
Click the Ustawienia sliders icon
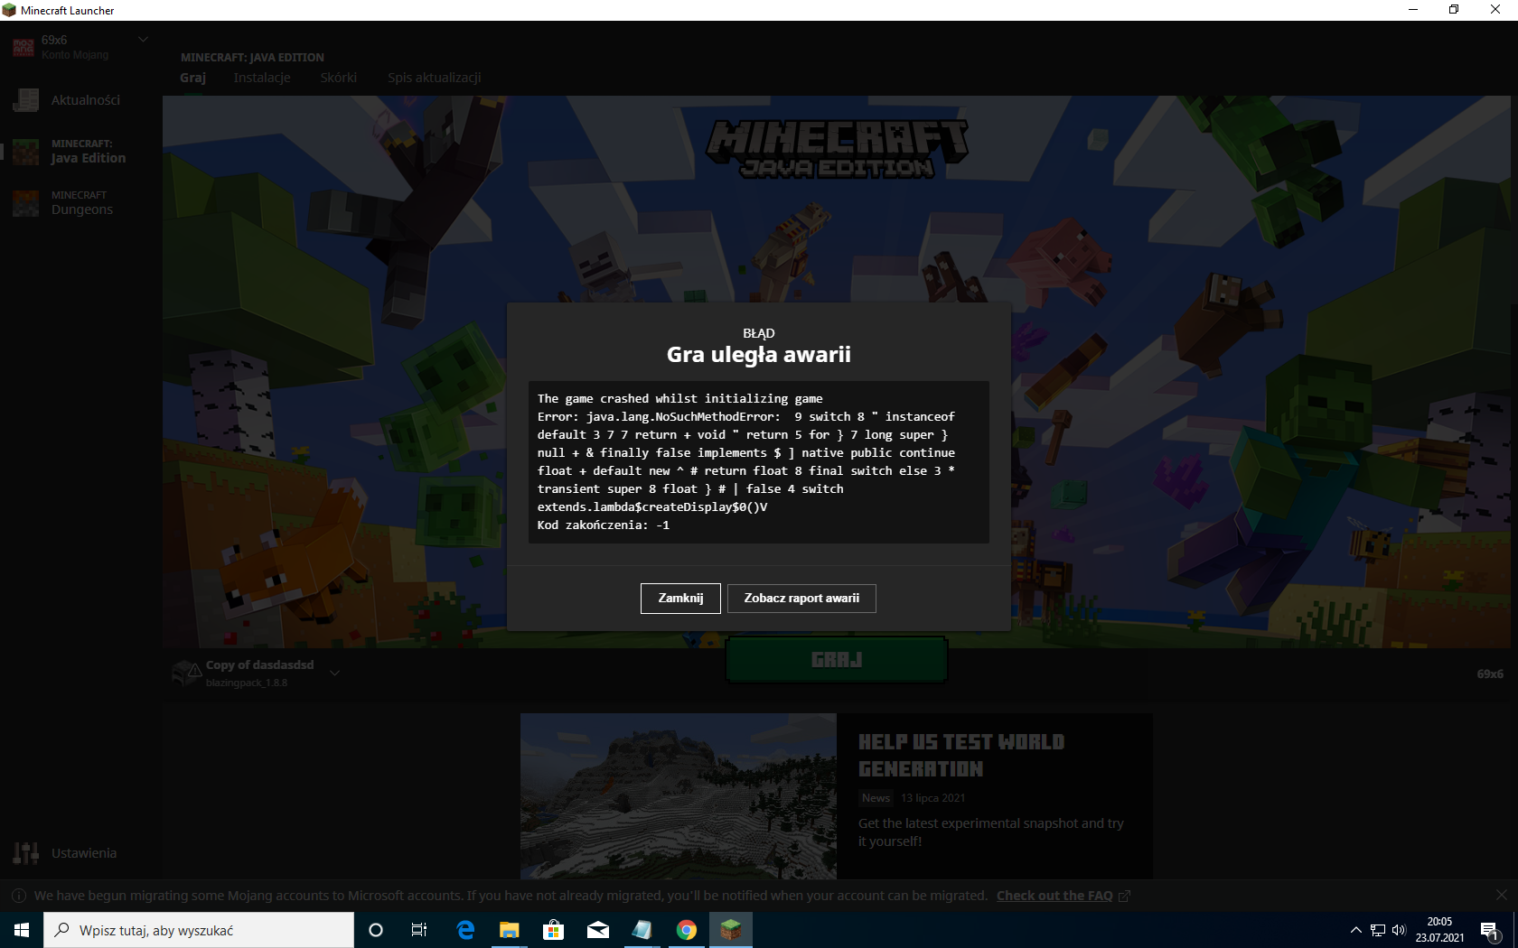point(26,853)
